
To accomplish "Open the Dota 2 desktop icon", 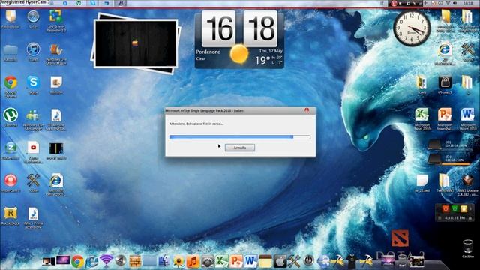I will (x=400, y=238).
